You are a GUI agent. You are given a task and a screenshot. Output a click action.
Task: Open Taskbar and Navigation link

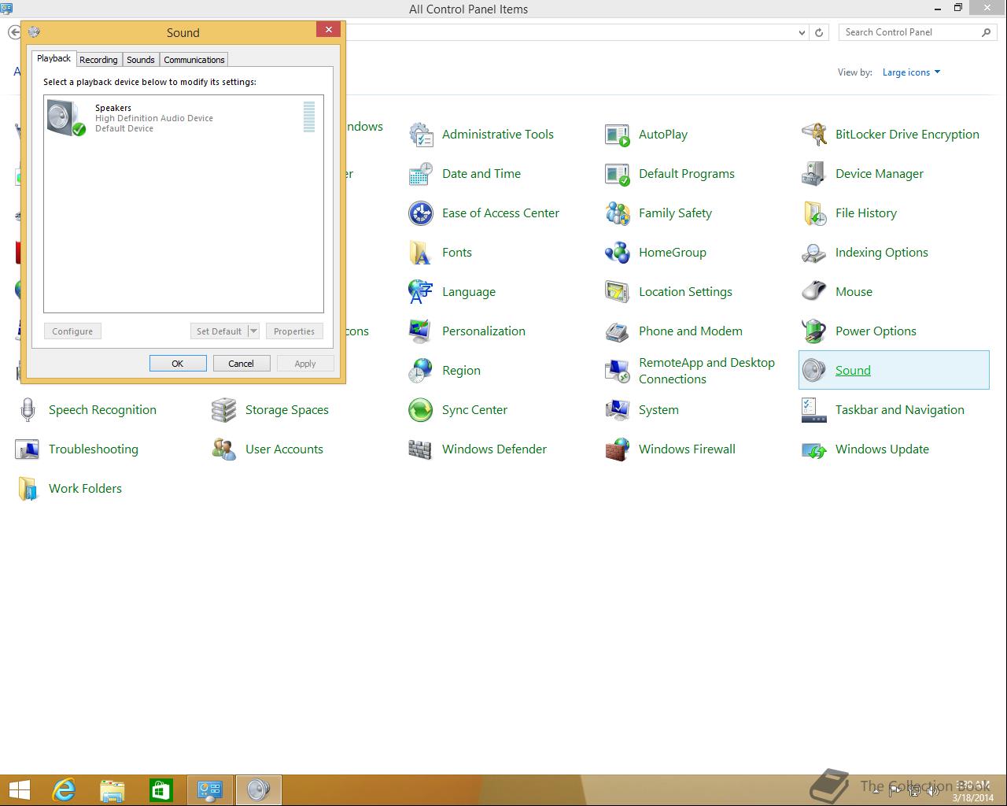click(x=899, y=410)
